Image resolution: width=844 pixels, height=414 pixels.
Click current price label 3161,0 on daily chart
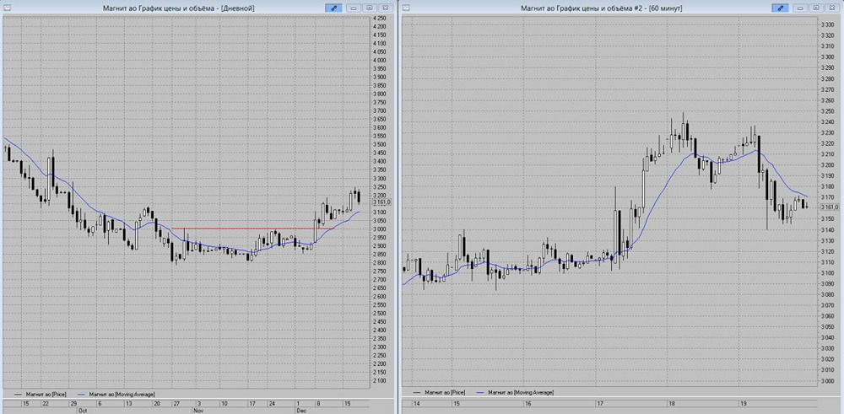[x=380, y=202]
